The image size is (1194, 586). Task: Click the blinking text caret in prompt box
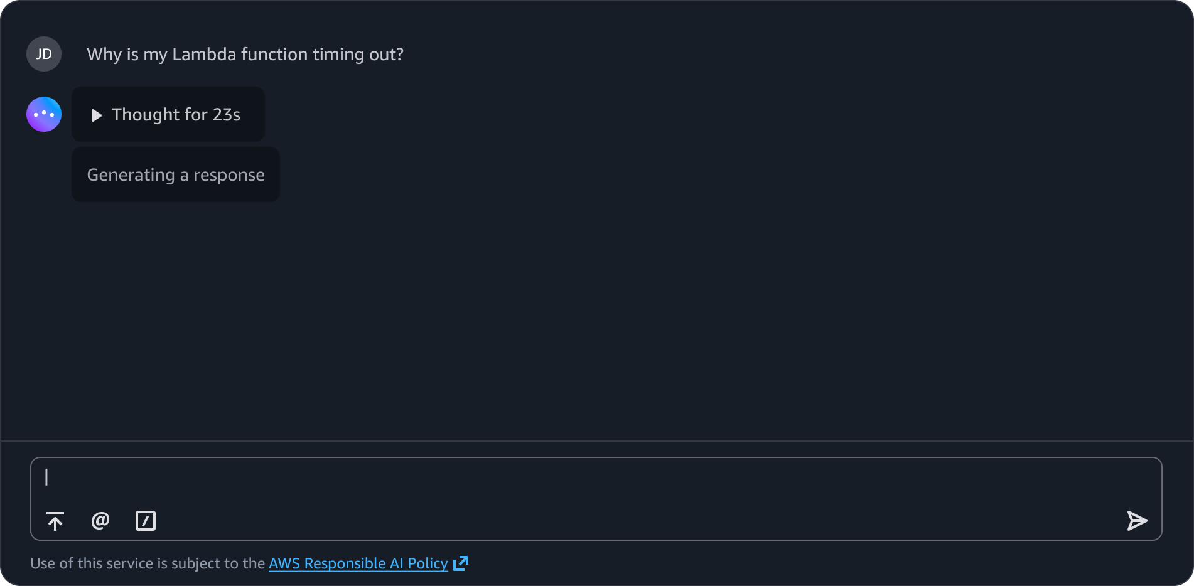(46, 477)
